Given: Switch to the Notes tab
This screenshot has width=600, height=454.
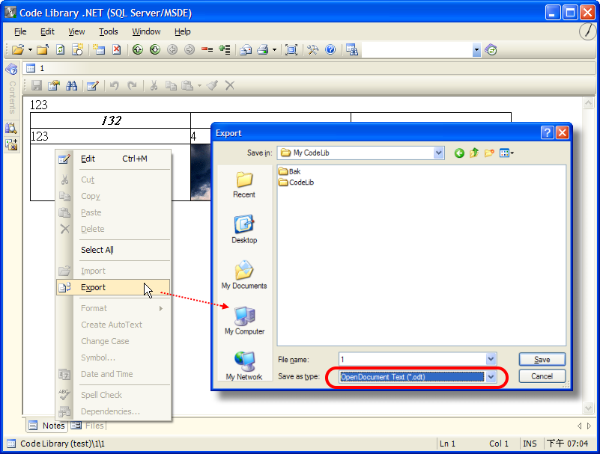Looking at the screenshot, I should (x=47, y=426).
